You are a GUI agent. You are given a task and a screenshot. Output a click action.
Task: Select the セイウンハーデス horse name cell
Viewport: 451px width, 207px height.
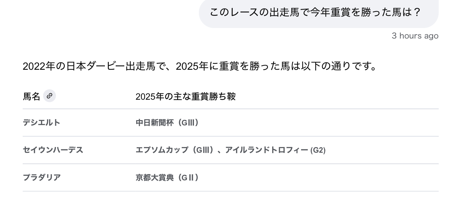point(53,150)
